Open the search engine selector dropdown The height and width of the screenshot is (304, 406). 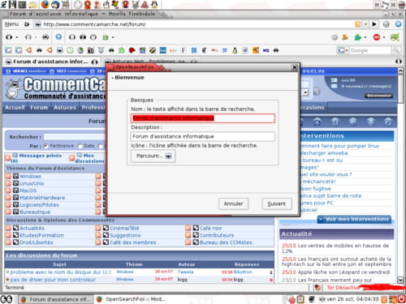343,50
